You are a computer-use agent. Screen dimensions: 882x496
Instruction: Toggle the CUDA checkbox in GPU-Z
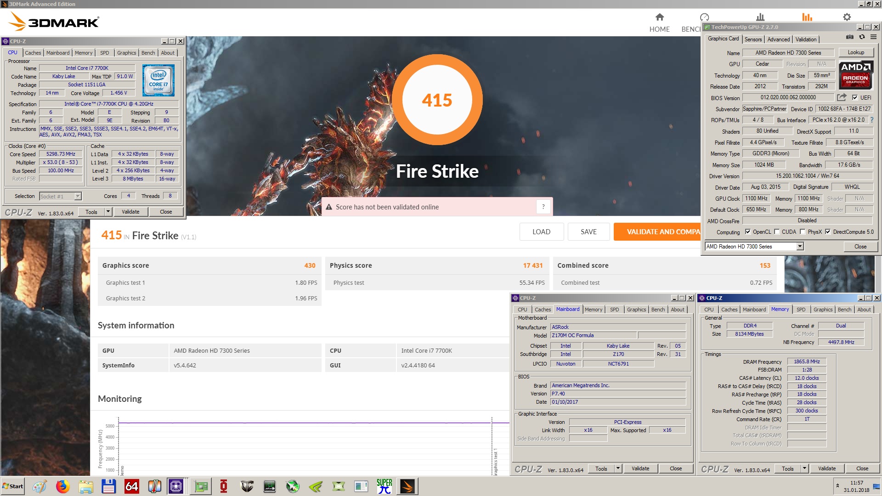coord(777,232)
